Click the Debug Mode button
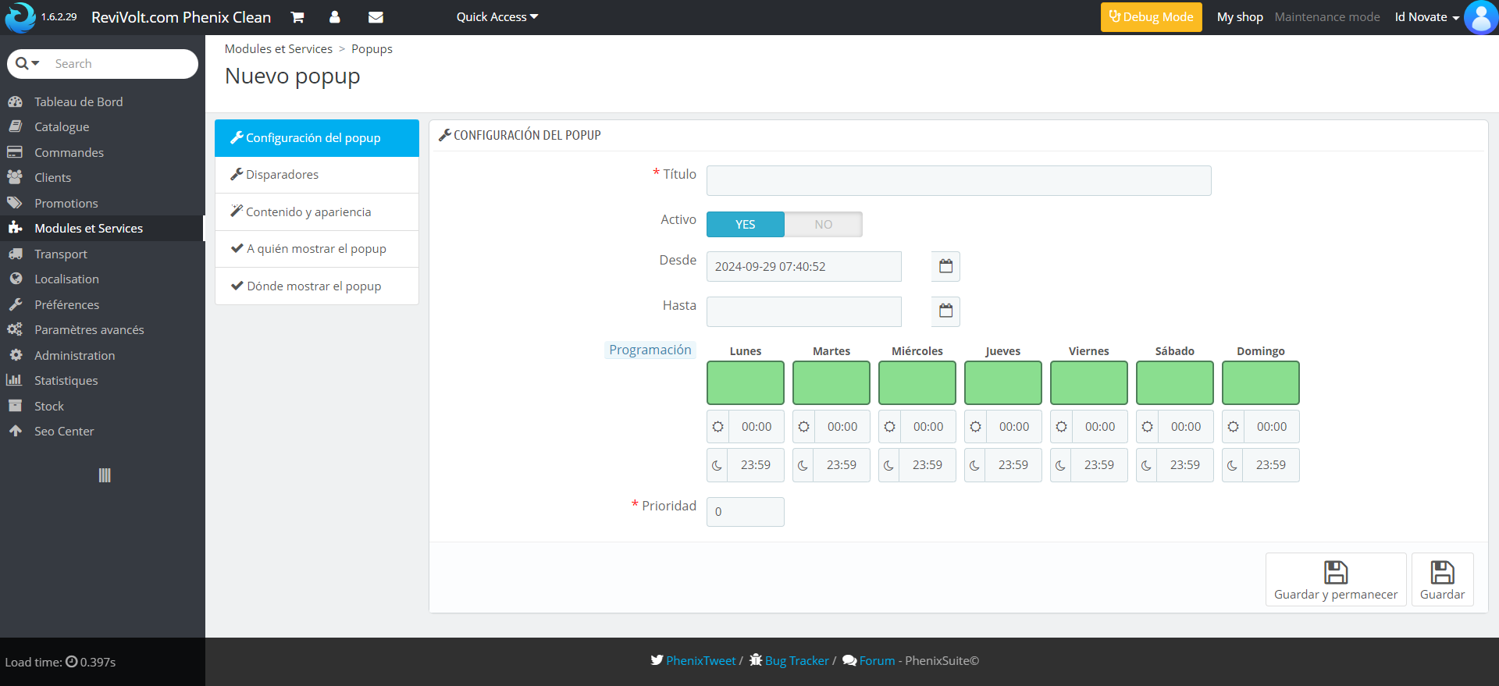Viewport: 1499px width, 686px height. coord(1152,17)
